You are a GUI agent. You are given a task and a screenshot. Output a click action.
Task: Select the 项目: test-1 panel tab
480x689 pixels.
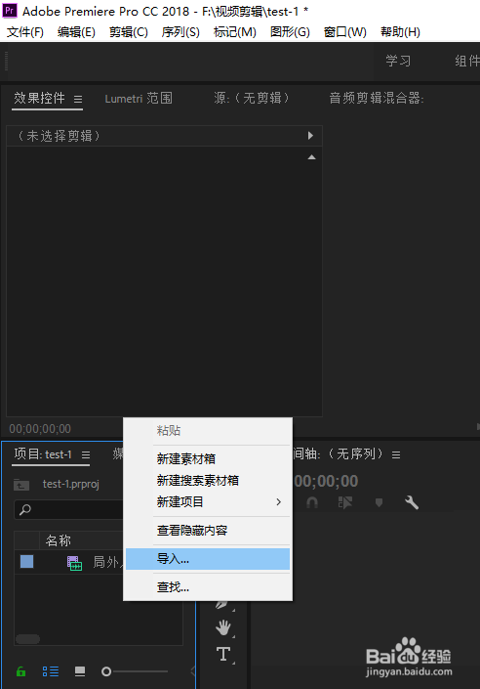point(43,453)
